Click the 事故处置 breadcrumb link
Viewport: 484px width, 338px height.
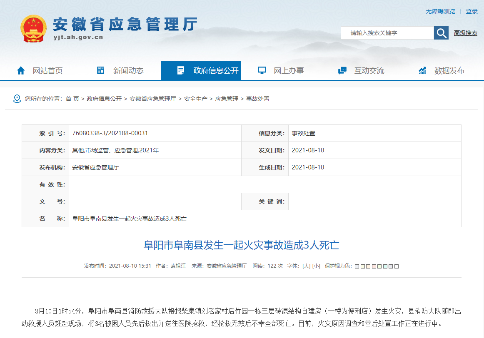click(x=258, y=99)
